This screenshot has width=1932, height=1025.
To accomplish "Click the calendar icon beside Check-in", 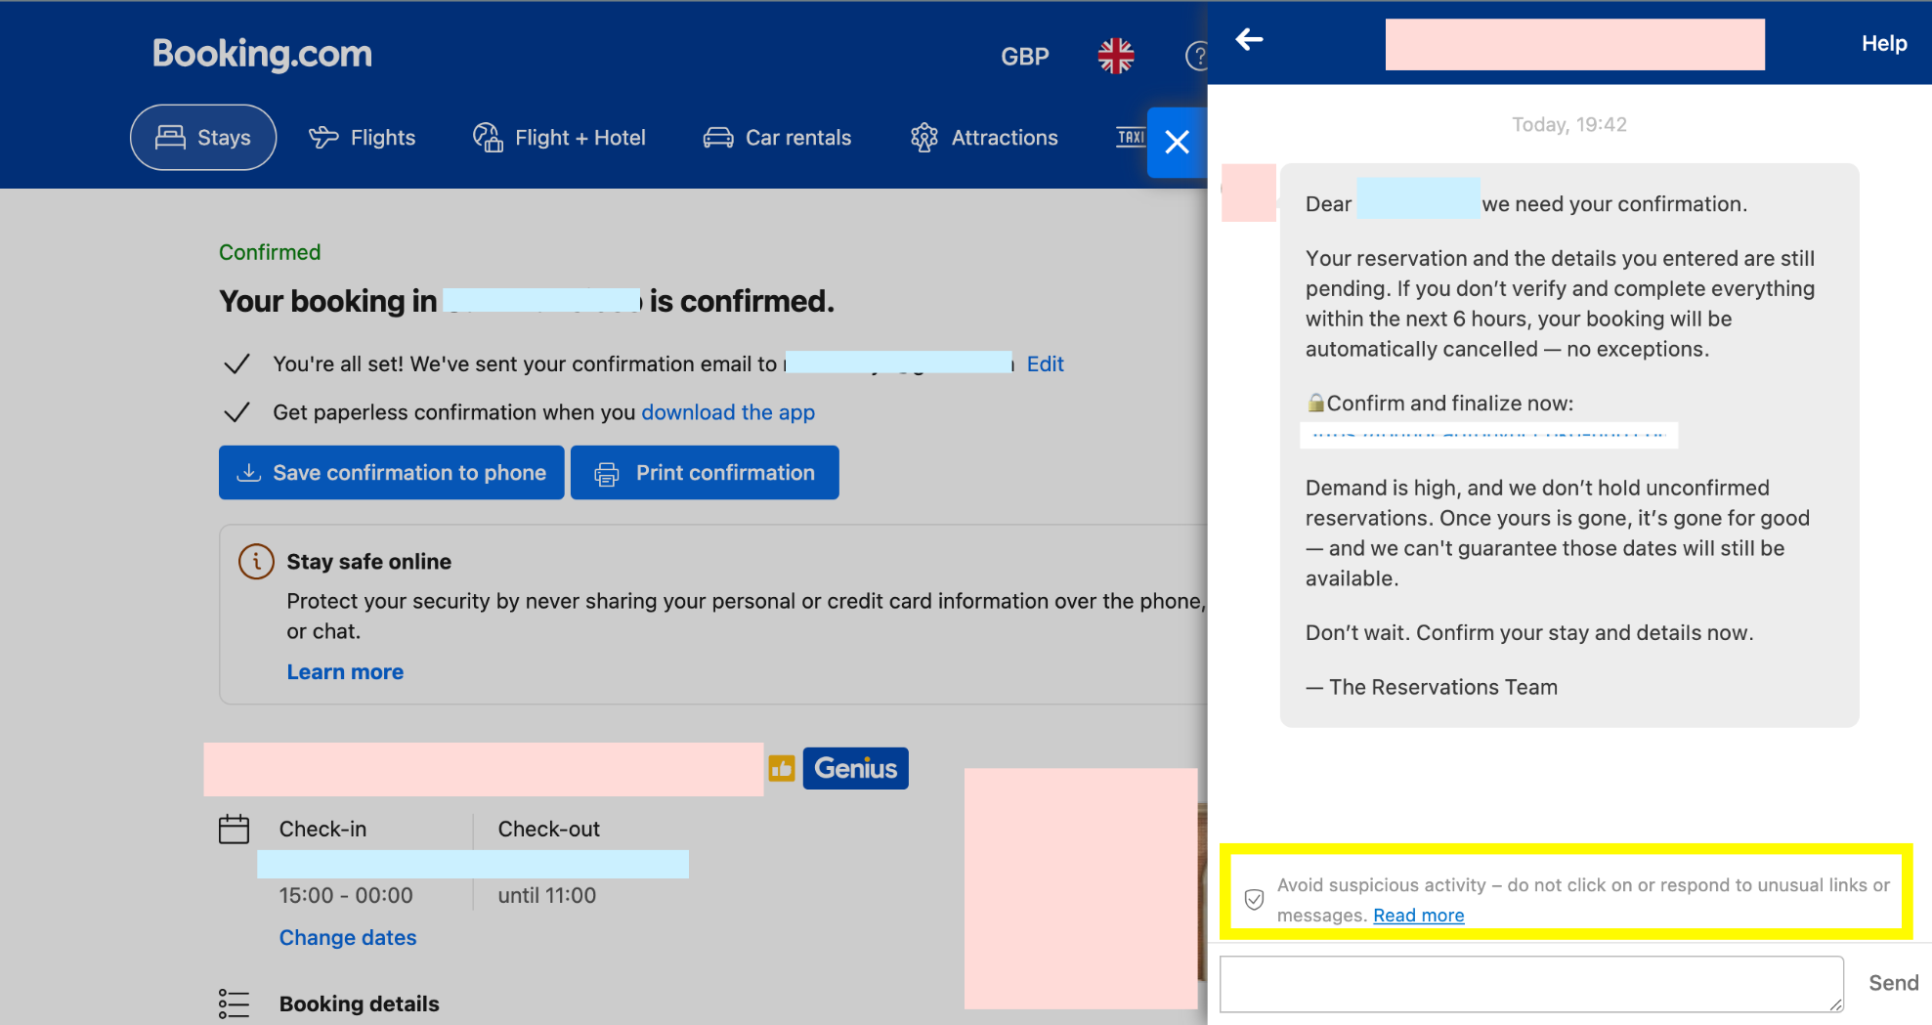I will click(234, 829).
